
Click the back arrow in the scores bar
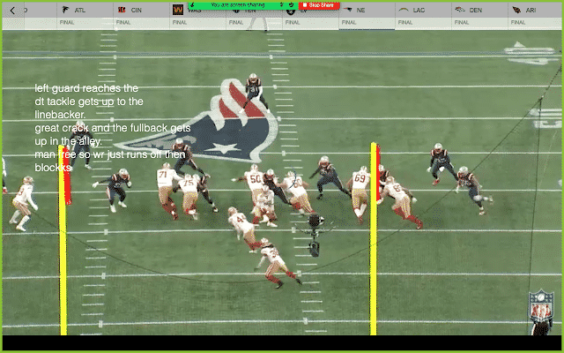(x=12, y=10)
